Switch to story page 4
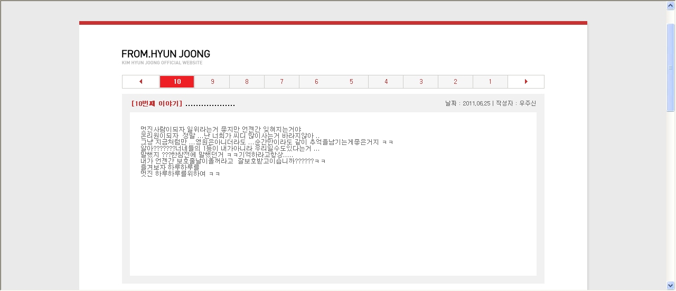 [386, 82]
